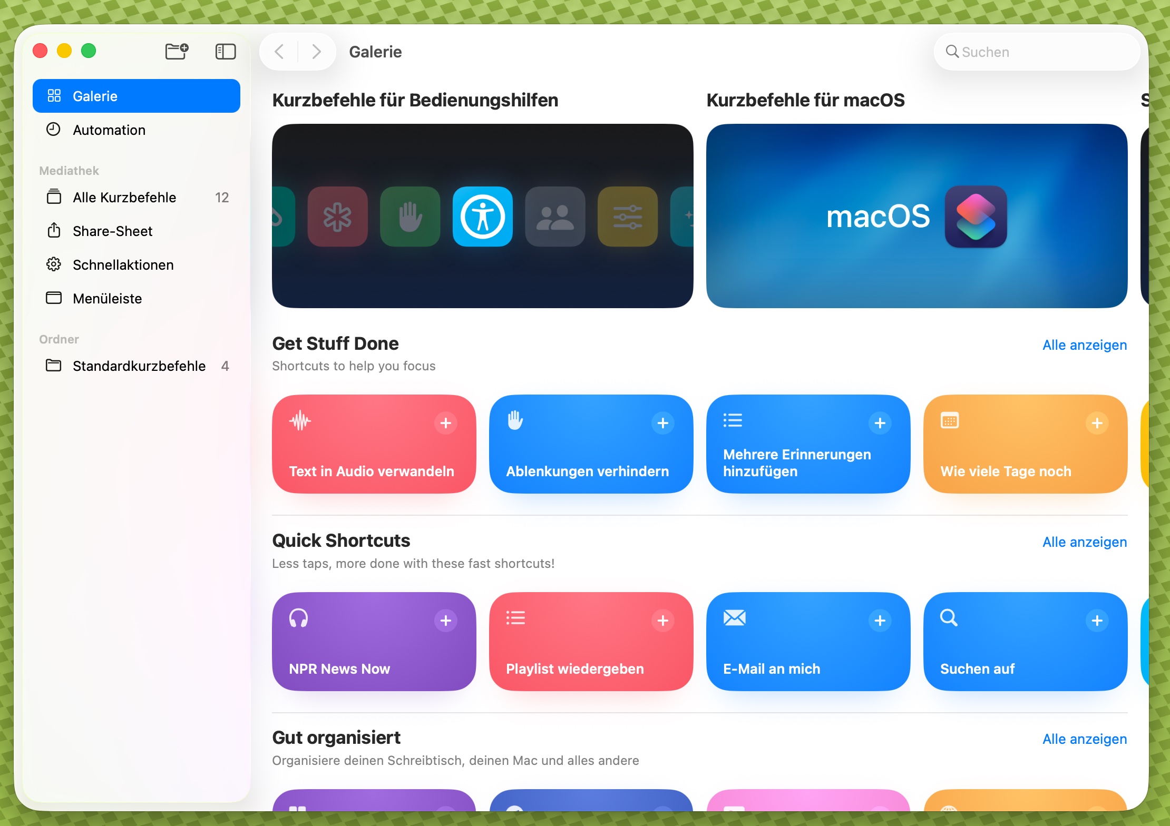The width and height of the screenshot is (1170, 826).
Task: Add Ablenkungen verhindern with its plus button
Action: [663, 423]
